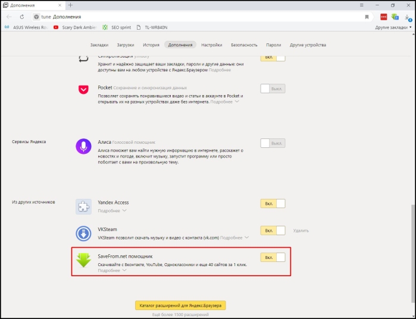Click the Алиса microphone icon
The image size is (416, 319).
pyautogui.click(x=83, y=146)
